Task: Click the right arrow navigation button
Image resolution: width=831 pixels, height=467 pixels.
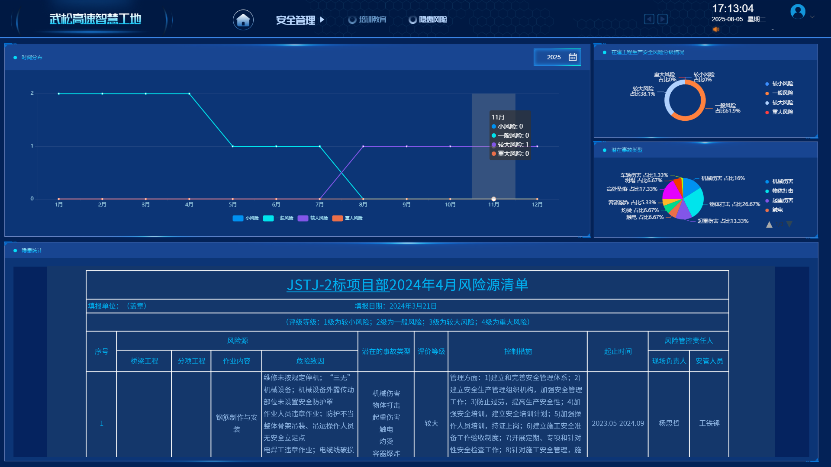Action: point(663,19)
